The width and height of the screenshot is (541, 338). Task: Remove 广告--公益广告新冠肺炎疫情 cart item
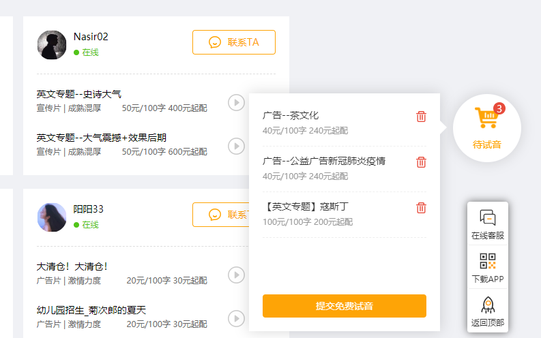pyautogui.click(x=421, y=162)
